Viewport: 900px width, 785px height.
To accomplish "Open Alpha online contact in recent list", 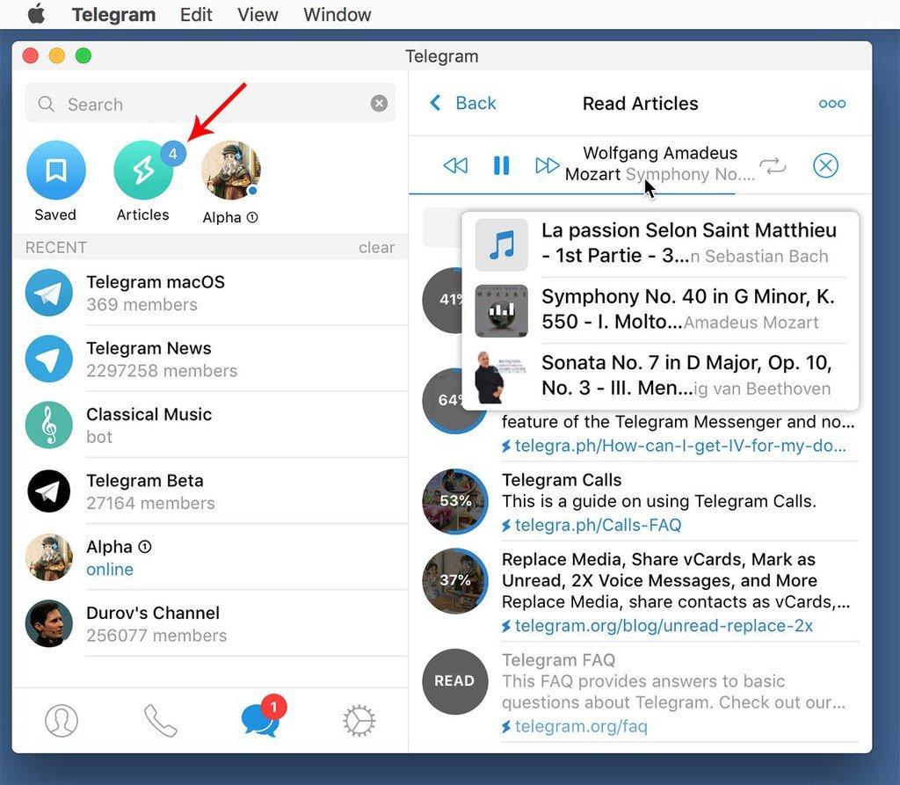I will pyautogui.click(x=210, y=557).
